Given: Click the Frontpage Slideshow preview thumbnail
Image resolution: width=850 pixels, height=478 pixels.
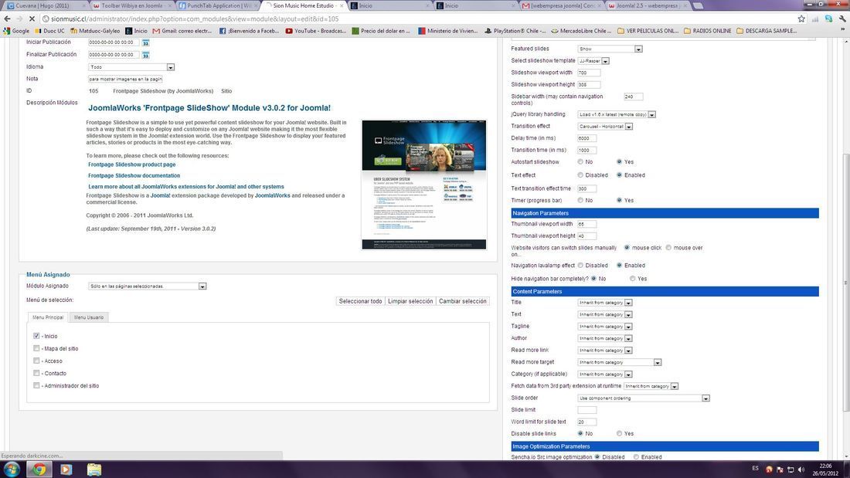Looking at the screenshot, I should [424, 185].
